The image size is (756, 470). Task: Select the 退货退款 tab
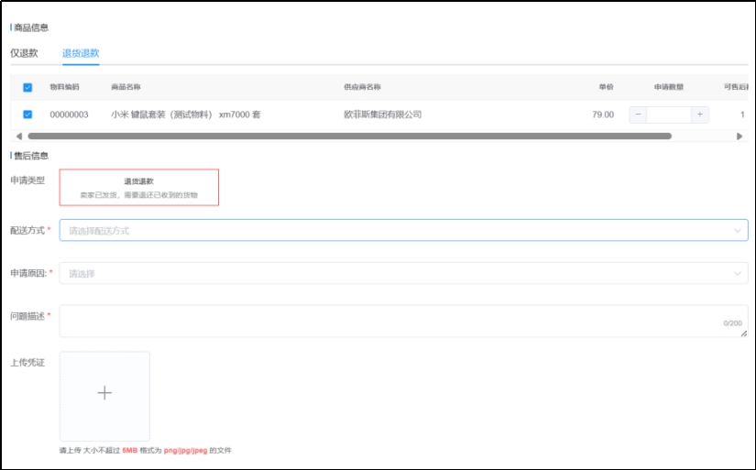click(81, 53)
